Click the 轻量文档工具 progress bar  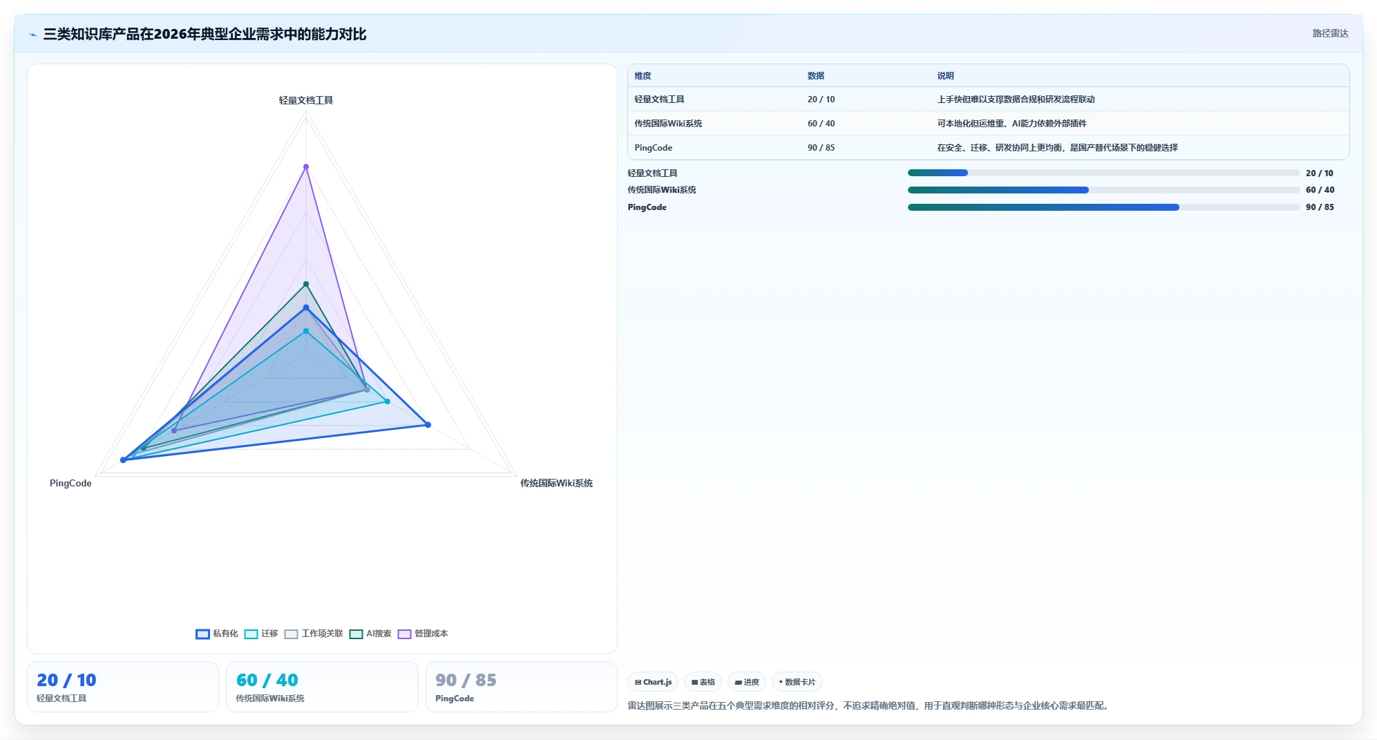[x=1103, y=173]
